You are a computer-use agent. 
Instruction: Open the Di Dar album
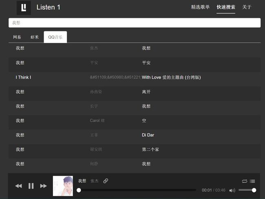coord(148,135)
